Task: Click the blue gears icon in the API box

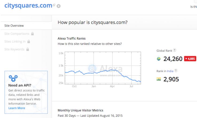Action: [x=13, y=78]
